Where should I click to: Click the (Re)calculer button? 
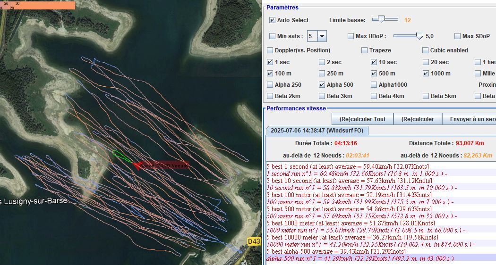pyautogui.click(x=418, y=119)
